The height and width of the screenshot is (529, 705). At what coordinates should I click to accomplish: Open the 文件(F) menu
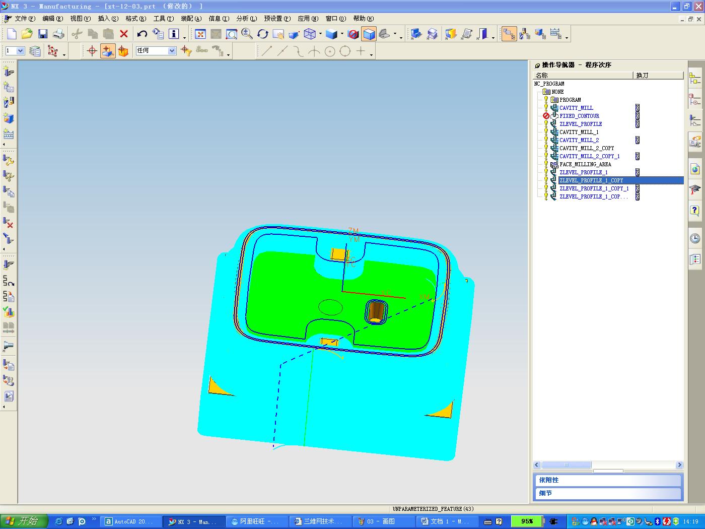(25, 19)
